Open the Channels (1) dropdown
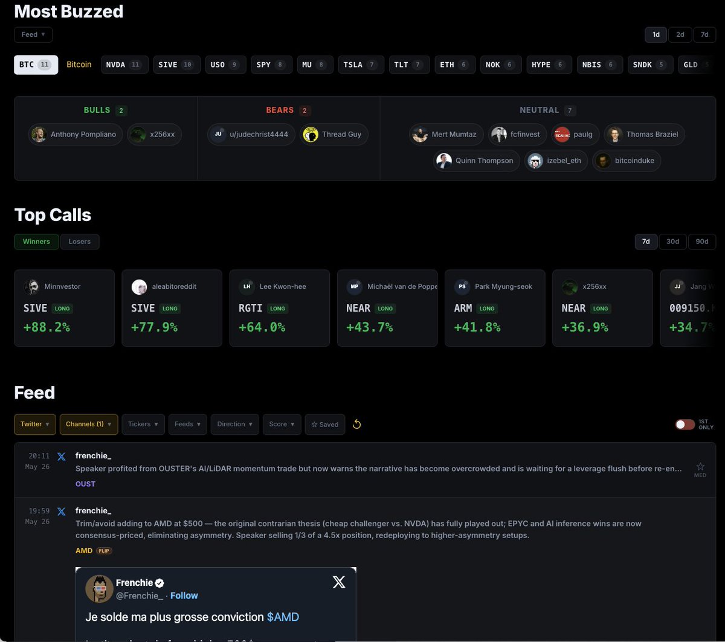This screenshot has width=725, height=642. [x=88, y=424]
